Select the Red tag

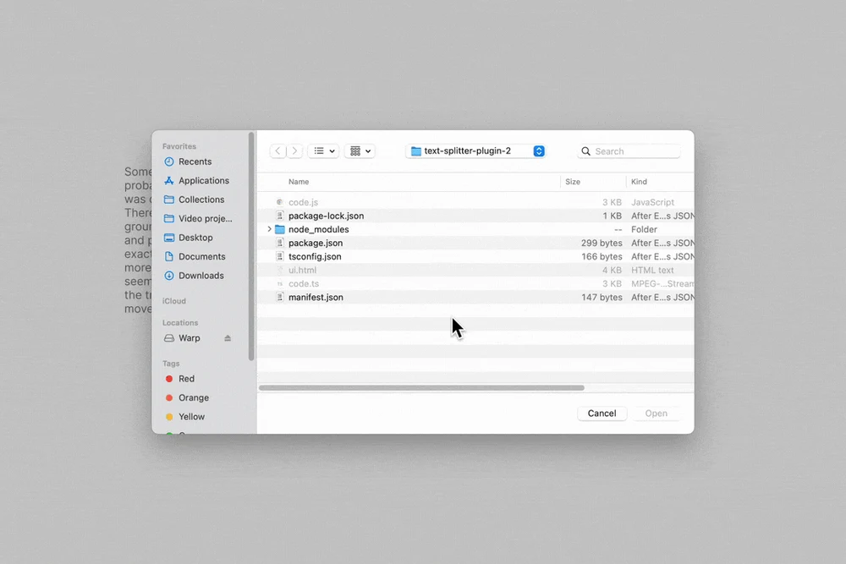point(186,379)
